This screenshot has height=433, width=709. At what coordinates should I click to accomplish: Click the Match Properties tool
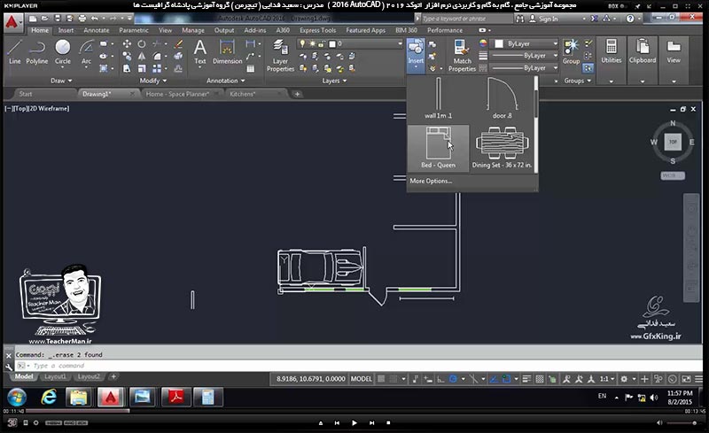pos(462,56)
